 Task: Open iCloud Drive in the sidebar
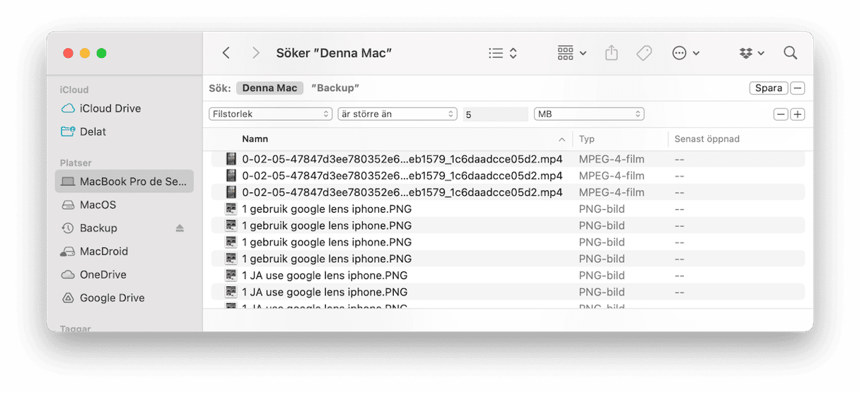110,109
